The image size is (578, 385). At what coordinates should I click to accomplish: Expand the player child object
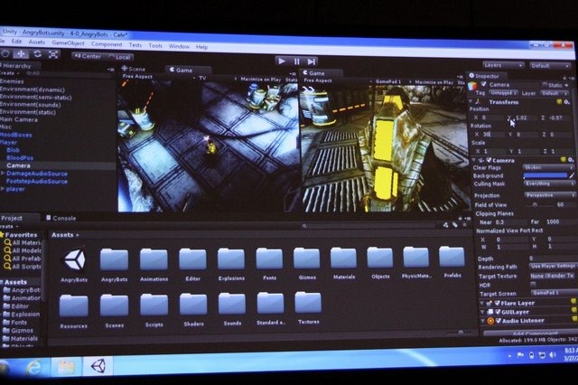click(3, 189)
